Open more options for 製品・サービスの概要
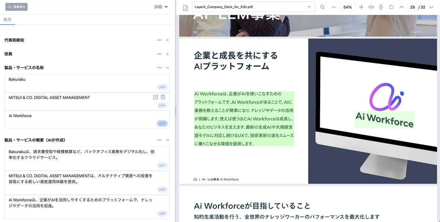The image size is (440, 222). tap(159, 140)
